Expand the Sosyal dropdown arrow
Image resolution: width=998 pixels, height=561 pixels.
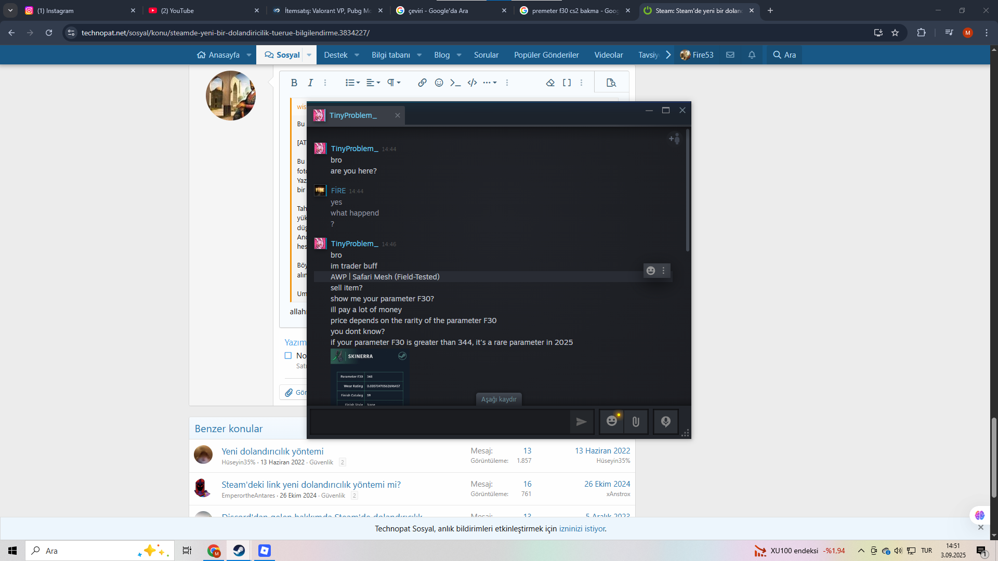pos(309,55)
